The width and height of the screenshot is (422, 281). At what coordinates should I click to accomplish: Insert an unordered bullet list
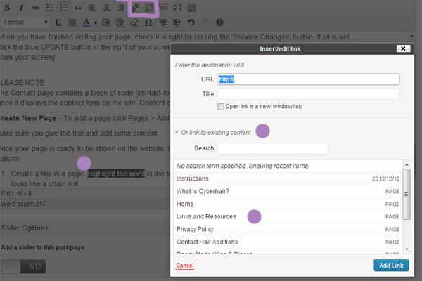(x=49, y=8)
